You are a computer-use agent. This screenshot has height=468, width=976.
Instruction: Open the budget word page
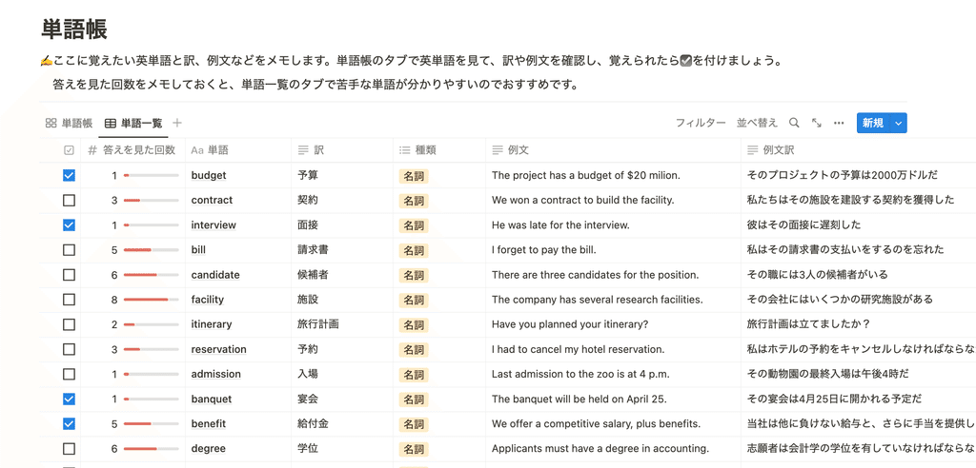(209, 175)
